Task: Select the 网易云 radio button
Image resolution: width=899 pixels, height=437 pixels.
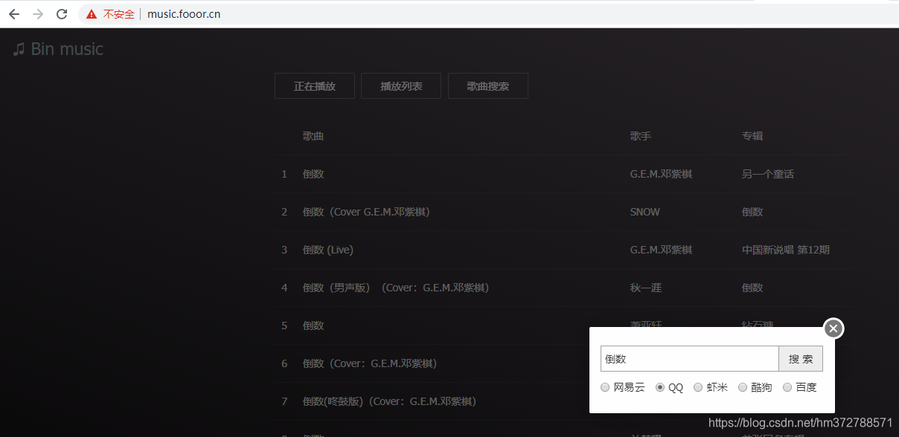Action: pos(605,387)
